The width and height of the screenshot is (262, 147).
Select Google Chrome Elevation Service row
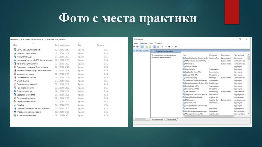click(215, 106)
